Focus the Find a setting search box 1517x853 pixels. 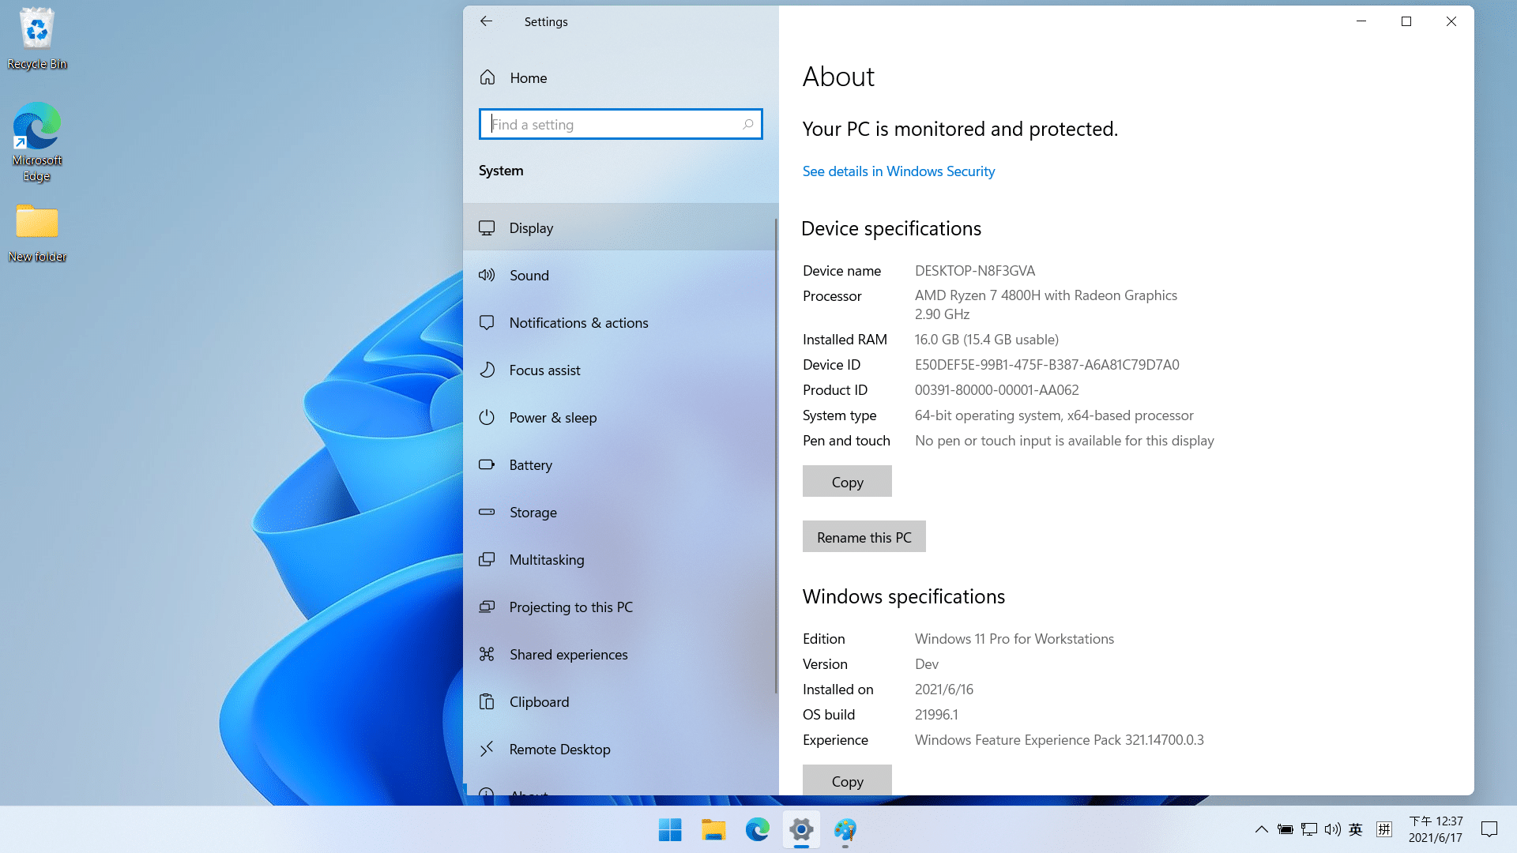[x=620, y=124]
